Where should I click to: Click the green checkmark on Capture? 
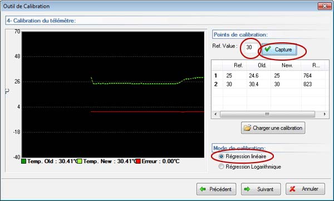[268, 49]
